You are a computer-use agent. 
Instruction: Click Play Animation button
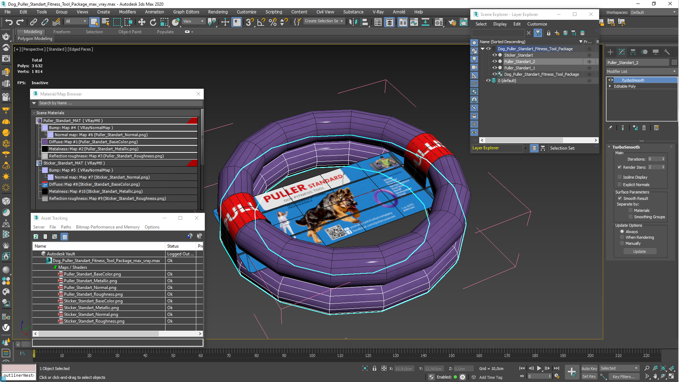pyautogui.click(x=539, y=368)
